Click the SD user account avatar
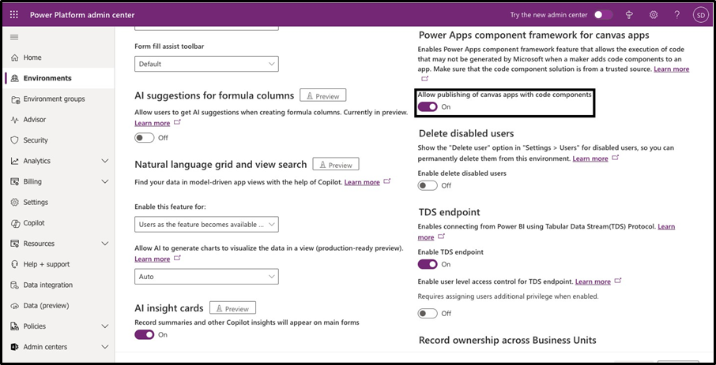Screen dimensions: 716x365 700,15
